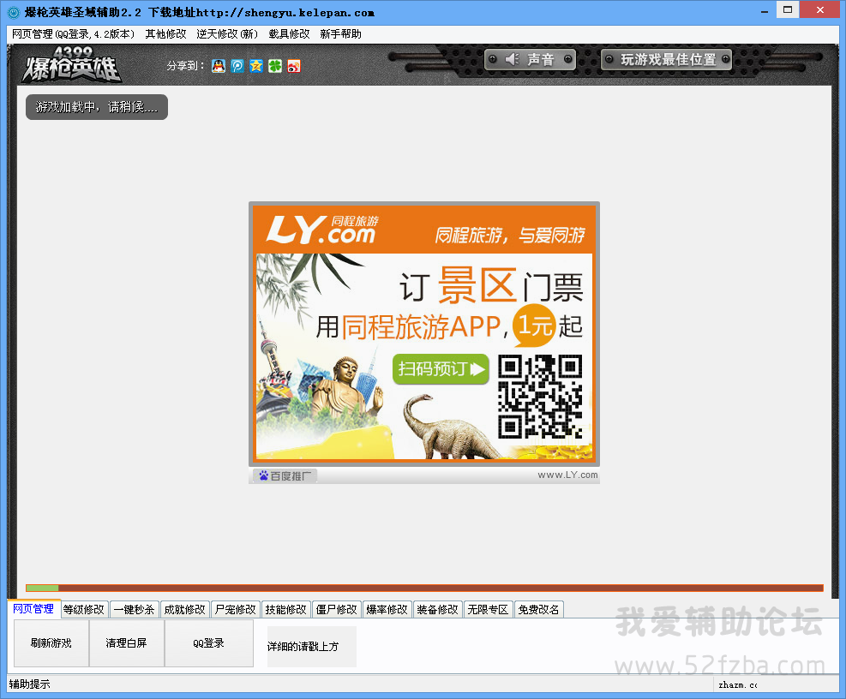Switch to 无限专区 tab

click(x=488, y=609)
